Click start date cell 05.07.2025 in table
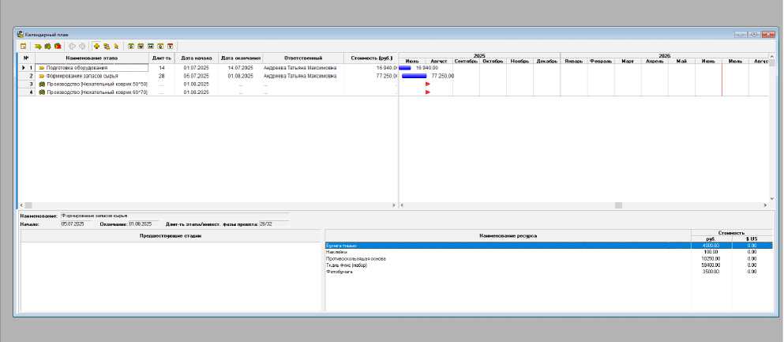Screen dimensions: 784x342 [x=197, y=76]
